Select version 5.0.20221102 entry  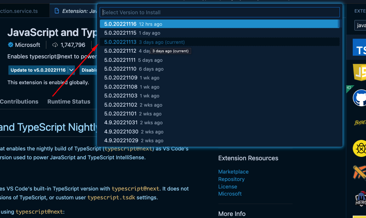tap(219, 105)
